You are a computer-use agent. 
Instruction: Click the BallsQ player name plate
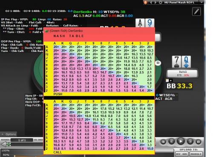(182, 73)
